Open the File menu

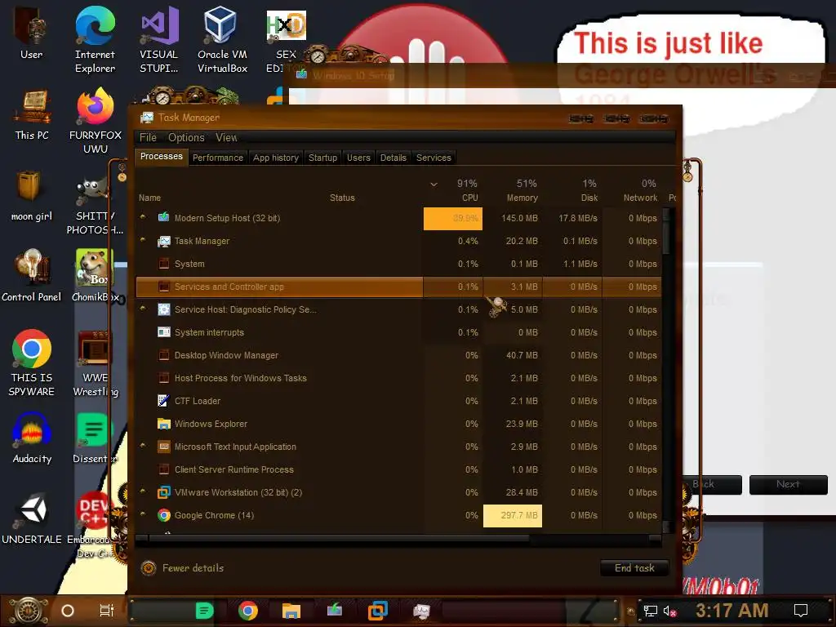click(149, 137)
